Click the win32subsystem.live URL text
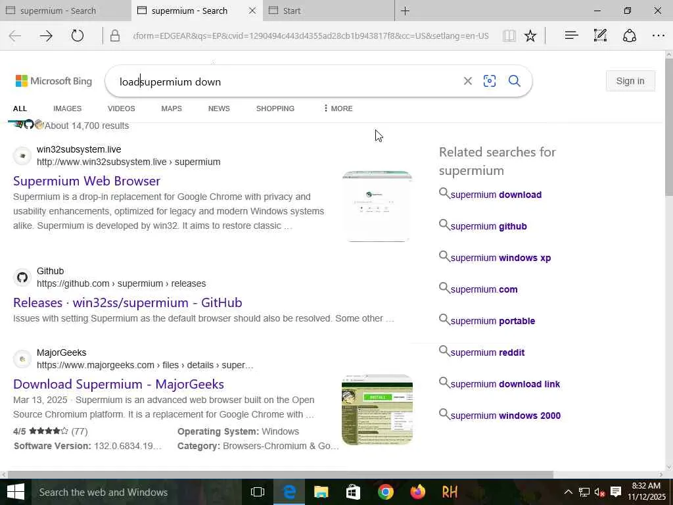The height and width of the screenshot is (505, 673). (128, 162)
